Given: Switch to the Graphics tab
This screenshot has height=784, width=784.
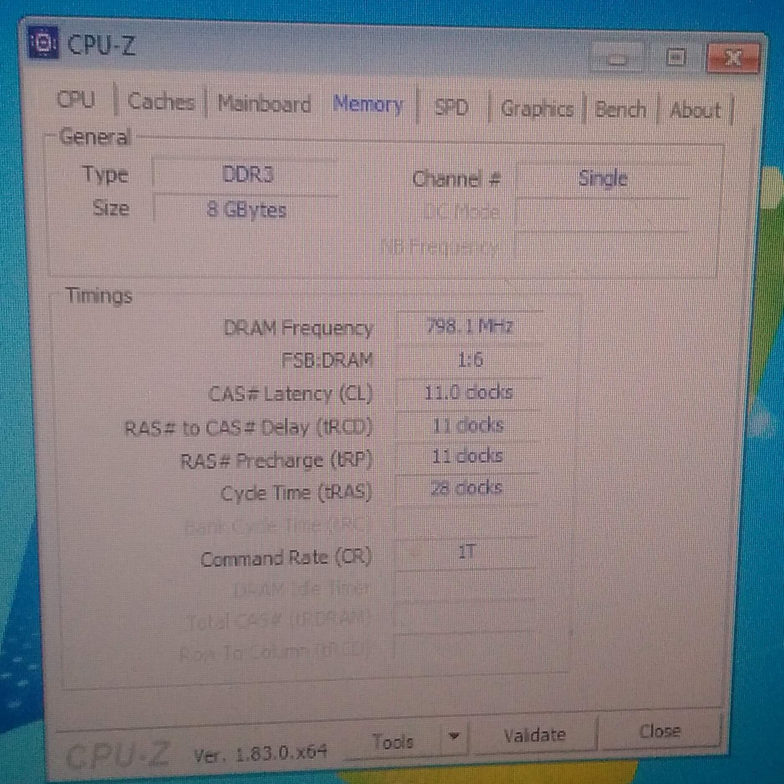Looking at the screenshot, I should pos(537,109).
